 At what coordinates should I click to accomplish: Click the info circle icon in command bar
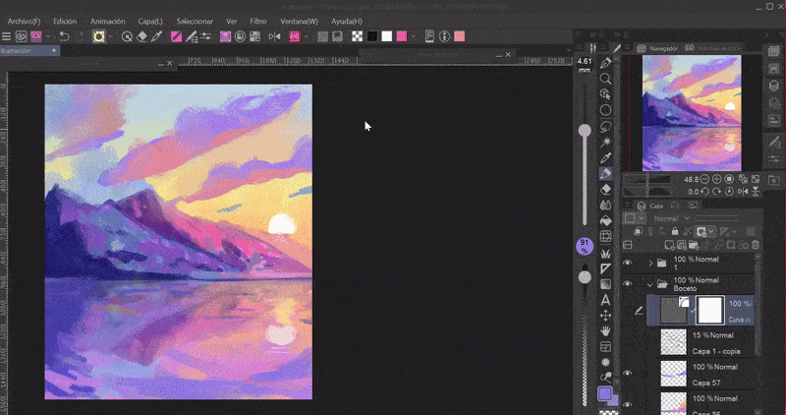click(444, 36)
